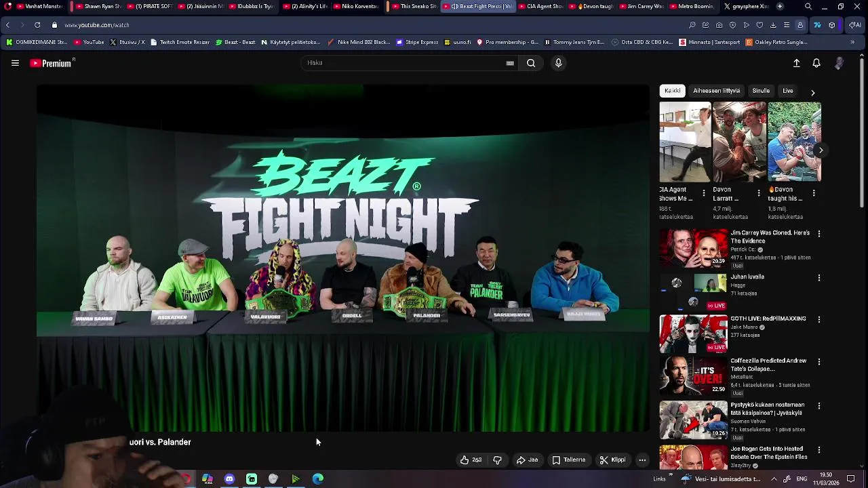Viewport: 868px width, 488px height.
Task: Select the Kaikki filter chip
Action: (673, 91)
